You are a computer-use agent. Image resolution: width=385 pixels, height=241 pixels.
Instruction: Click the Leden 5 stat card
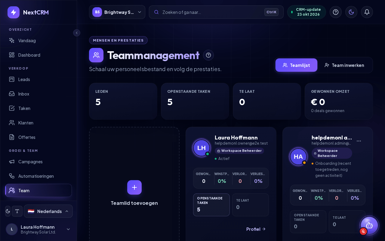(123, 101)
